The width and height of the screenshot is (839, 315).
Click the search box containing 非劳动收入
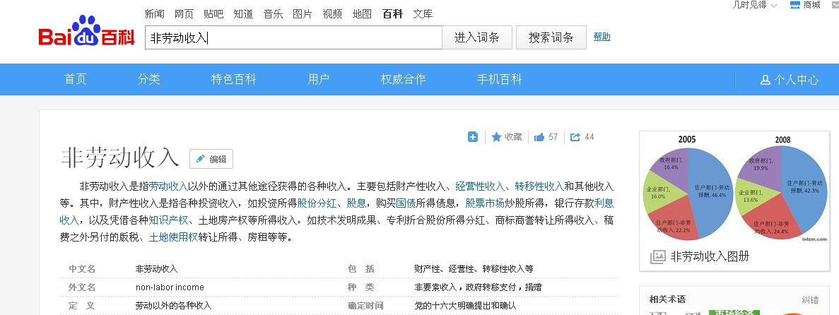point(293,38)
